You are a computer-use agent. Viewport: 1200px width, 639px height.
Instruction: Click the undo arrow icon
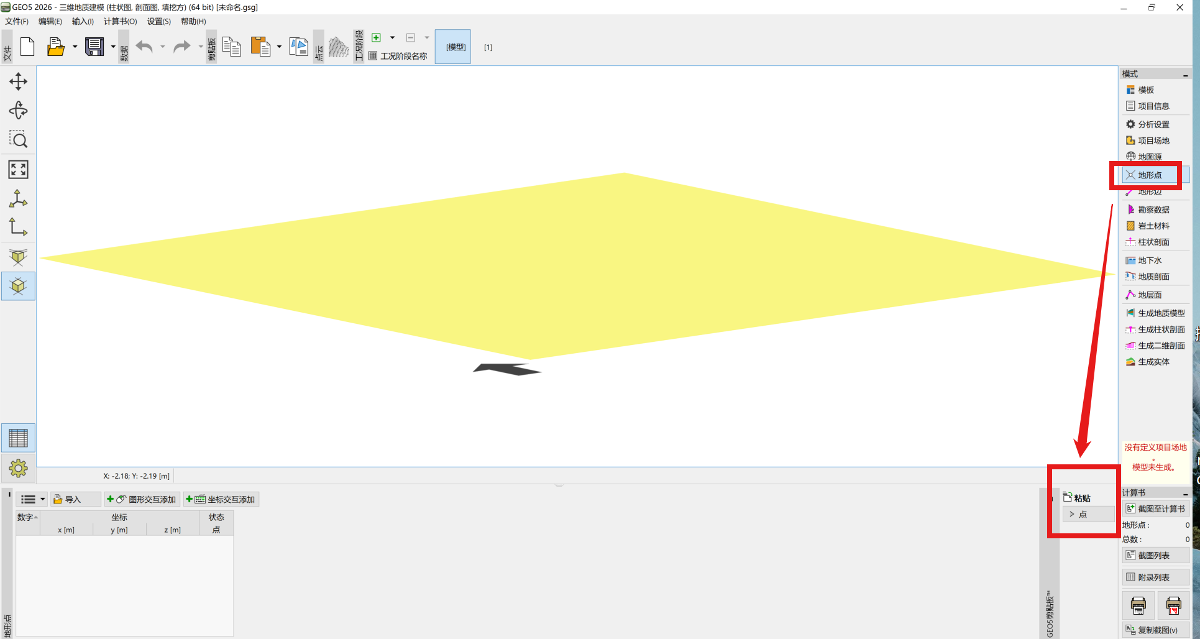(x=144, y=47)
